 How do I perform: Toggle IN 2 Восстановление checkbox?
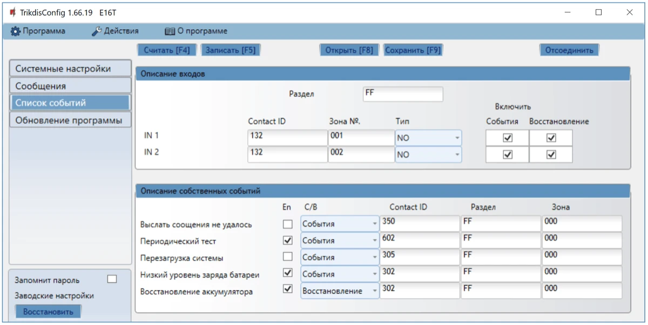coord(550,154)
